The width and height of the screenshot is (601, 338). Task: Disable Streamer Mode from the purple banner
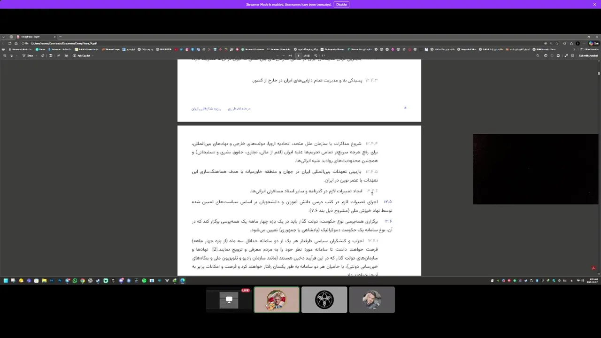point(341,4)
